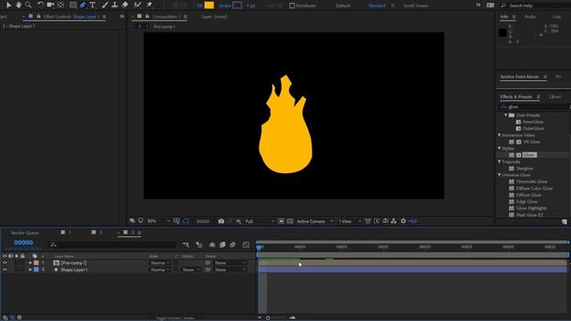Select the Eraser tool
This screenshot has height=321, width=571.
(x=125, y=4)
